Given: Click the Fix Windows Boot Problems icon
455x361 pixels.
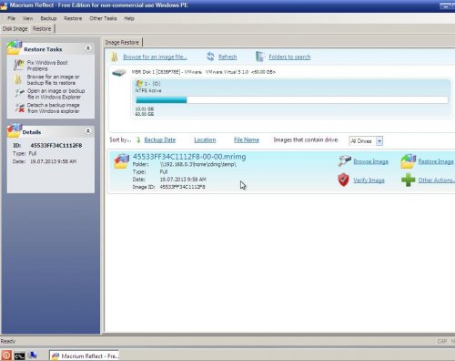Looking at the screenshot, I should click(x=19, y=65).
